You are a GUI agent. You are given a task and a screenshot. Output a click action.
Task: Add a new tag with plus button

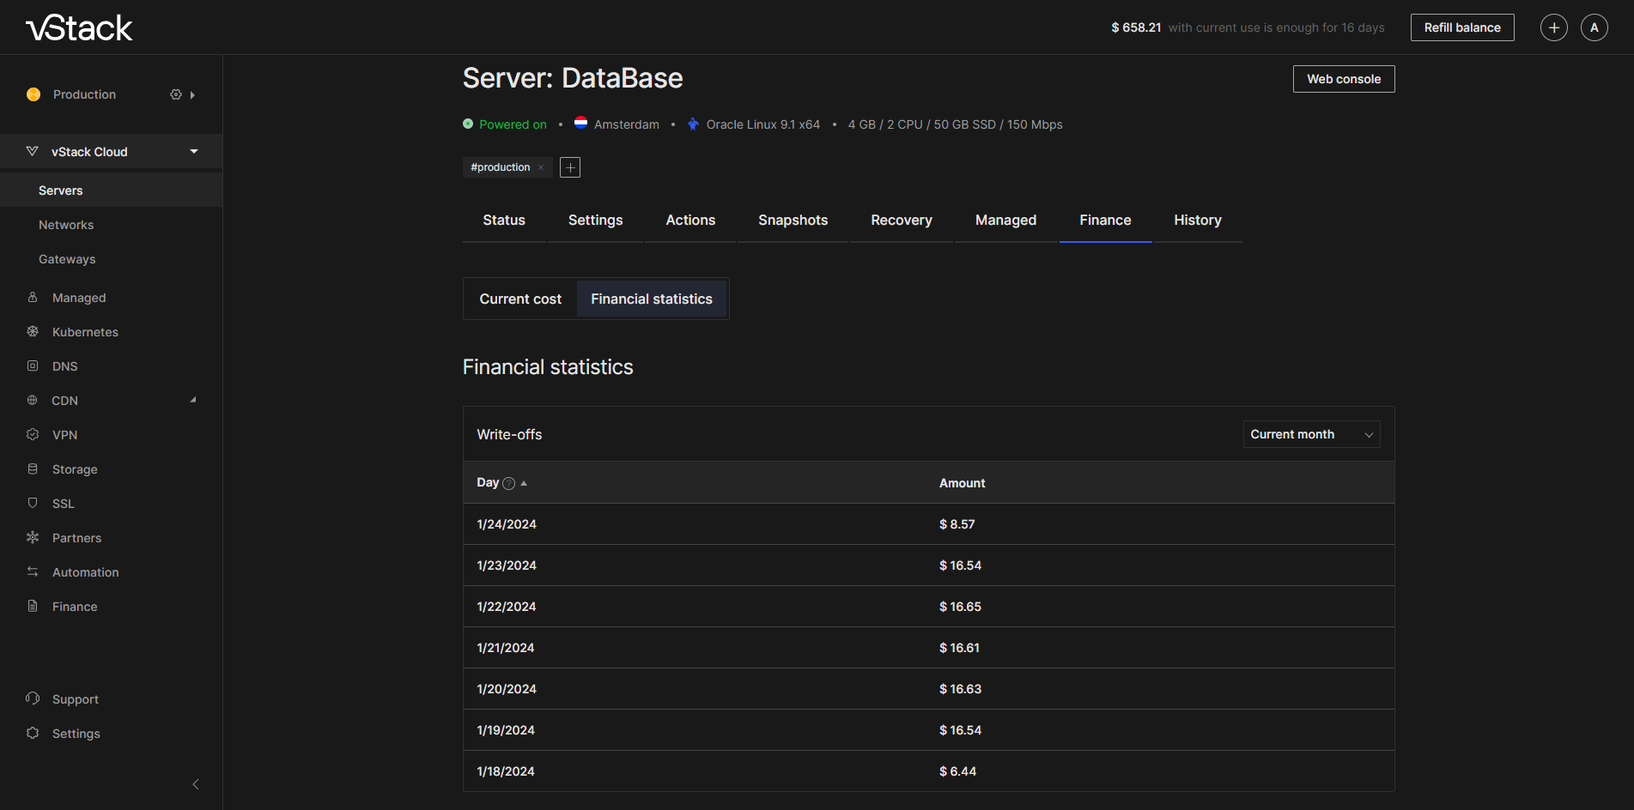point(570,167)
